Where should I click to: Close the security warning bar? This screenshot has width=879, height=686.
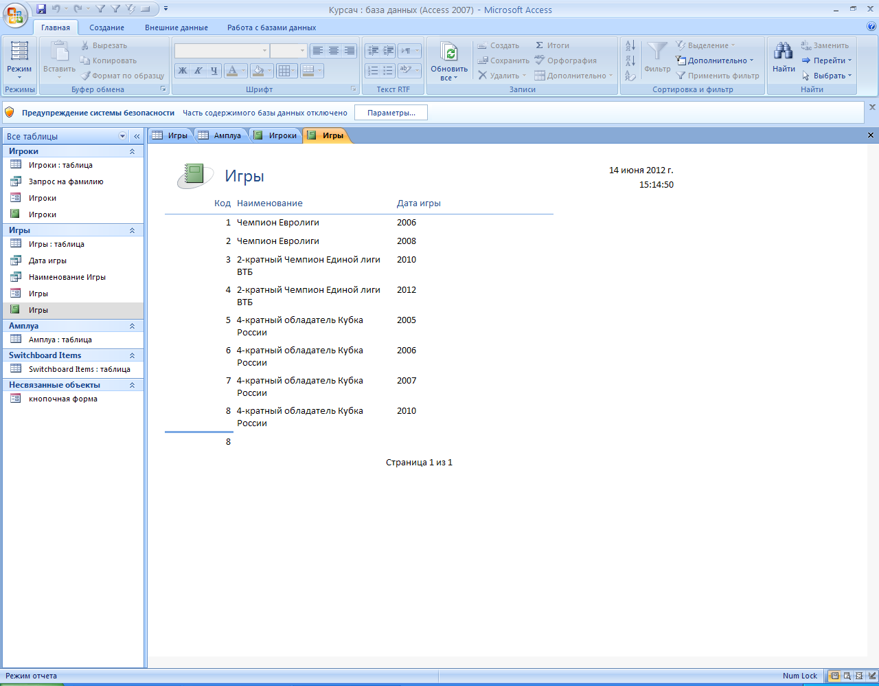[872, 107]
